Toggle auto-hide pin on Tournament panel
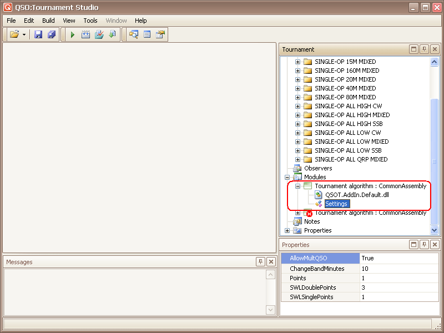The width and height of the screenshot is (444, 333). point(424,49)
